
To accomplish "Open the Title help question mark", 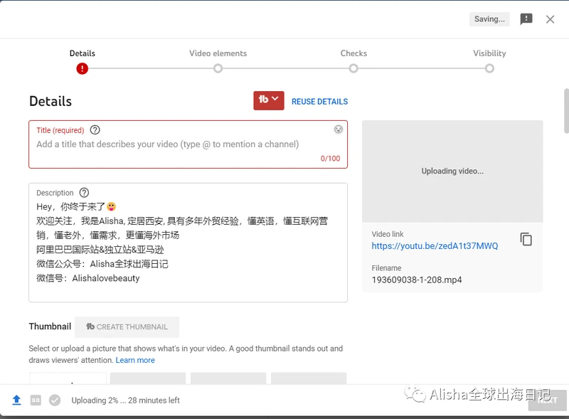I will click(x=95, y=130).
